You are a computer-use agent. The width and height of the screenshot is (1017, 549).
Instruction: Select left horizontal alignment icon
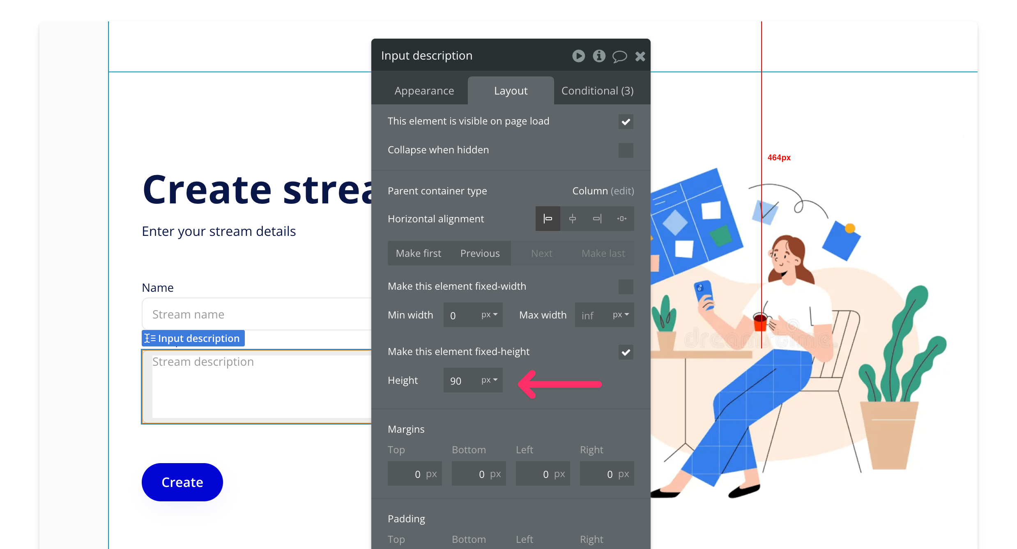(548, 219)
